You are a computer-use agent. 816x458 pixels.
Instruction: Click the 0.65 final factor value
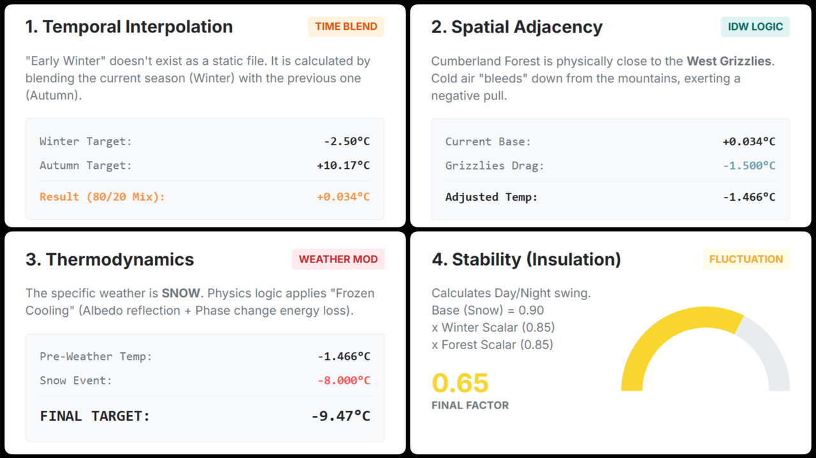[460, 383]
